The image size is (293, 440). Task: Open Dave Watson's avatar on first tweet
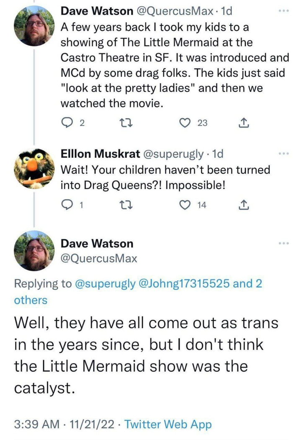(34, 26)
